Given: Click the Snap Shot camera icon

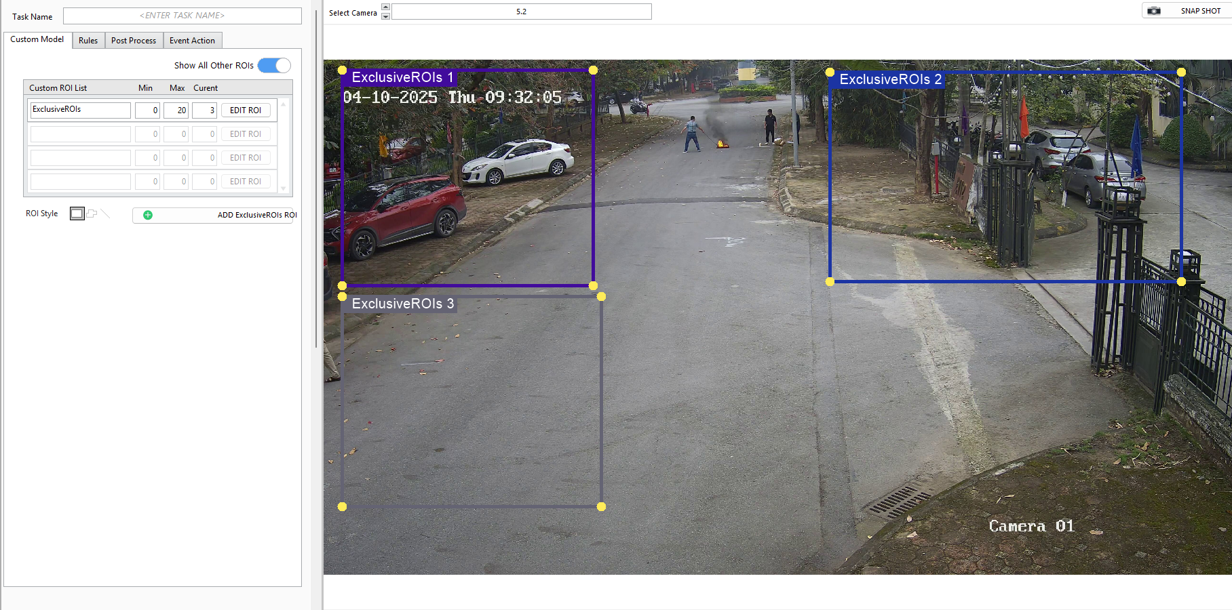Looking at the screenshot, I should [x=1154, y=11].
